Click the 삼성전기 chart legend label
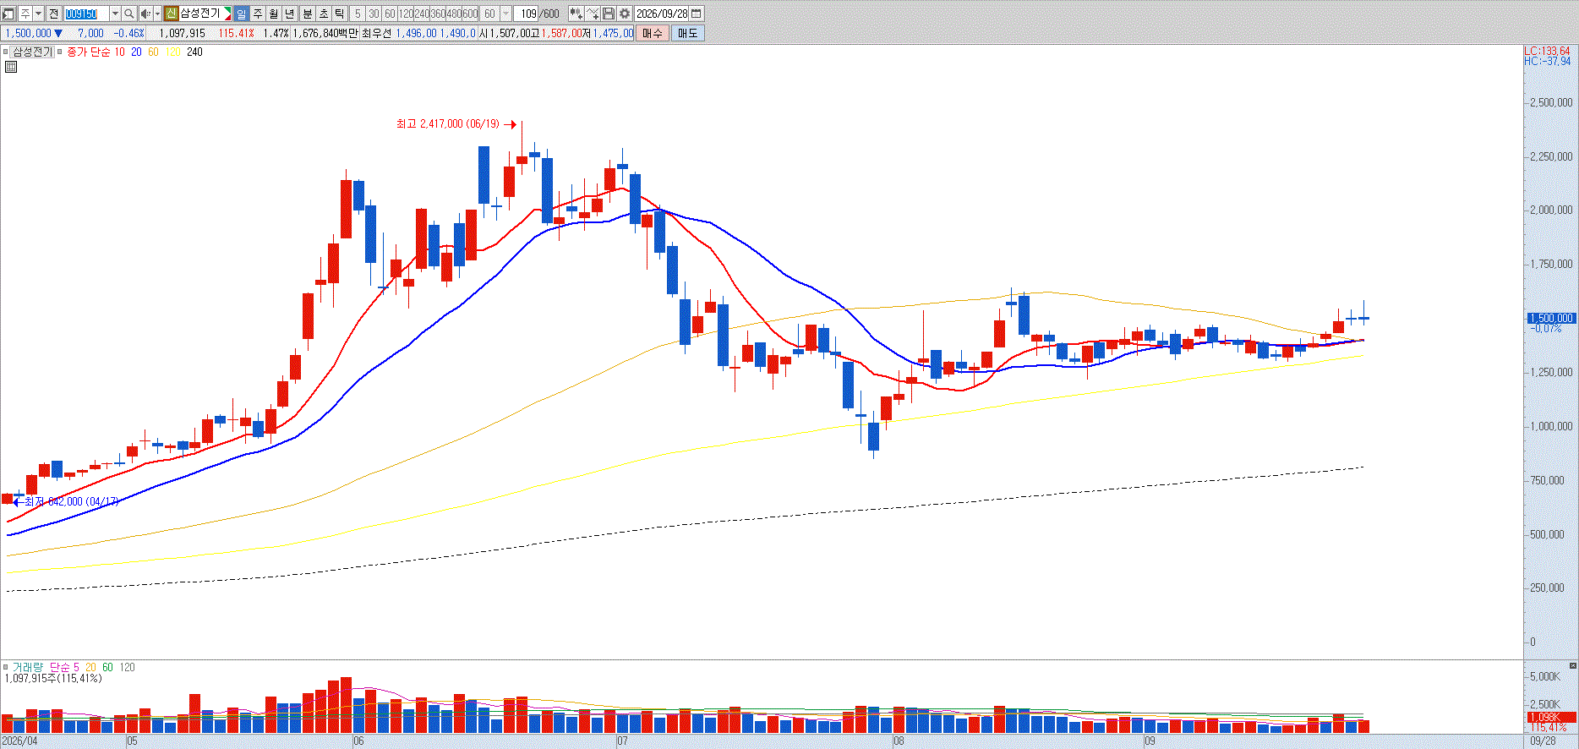Viewport: 1579px width, 749px height. pos(32,52)
